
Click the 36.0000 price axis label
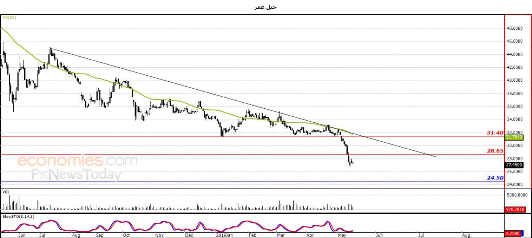click(515, 107)
